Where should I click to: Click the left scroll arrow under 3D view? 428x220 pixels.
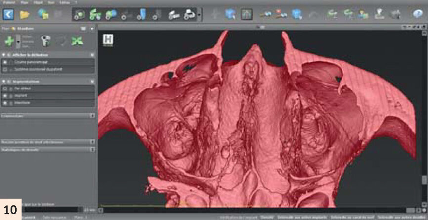pos(100,210)
